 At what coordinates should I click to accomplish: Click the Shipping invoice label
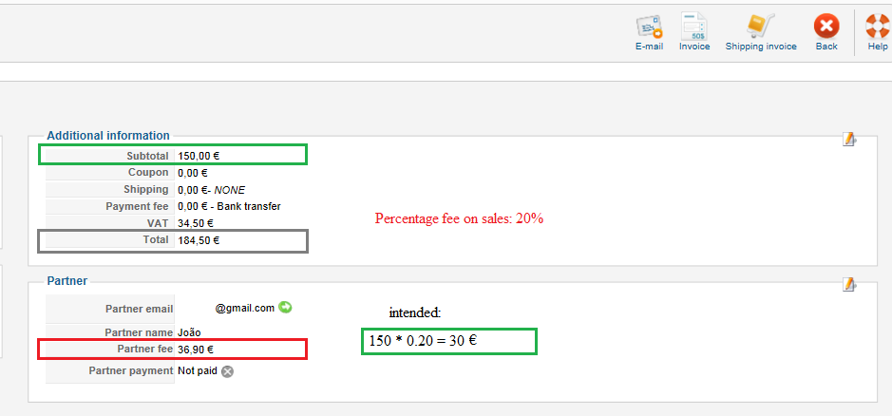pyautogui.click(x=761, y=47)
